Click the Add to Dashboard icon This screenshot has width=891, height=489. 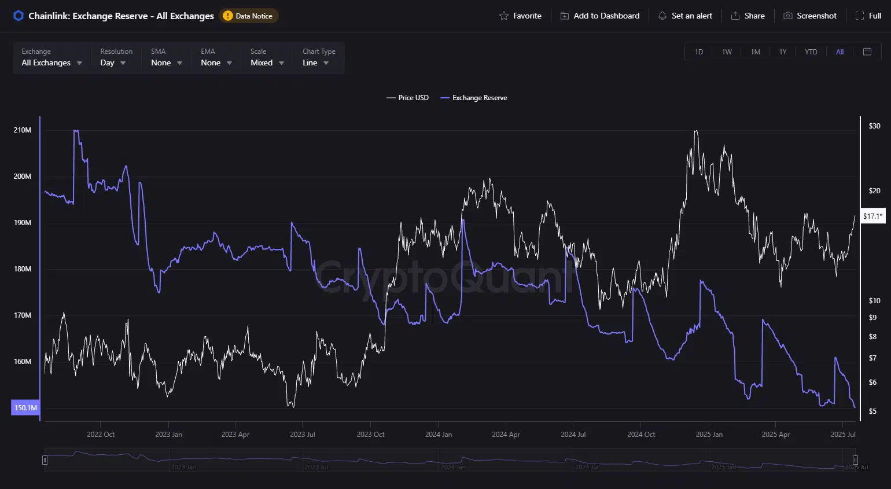click(x=564, y=16)
